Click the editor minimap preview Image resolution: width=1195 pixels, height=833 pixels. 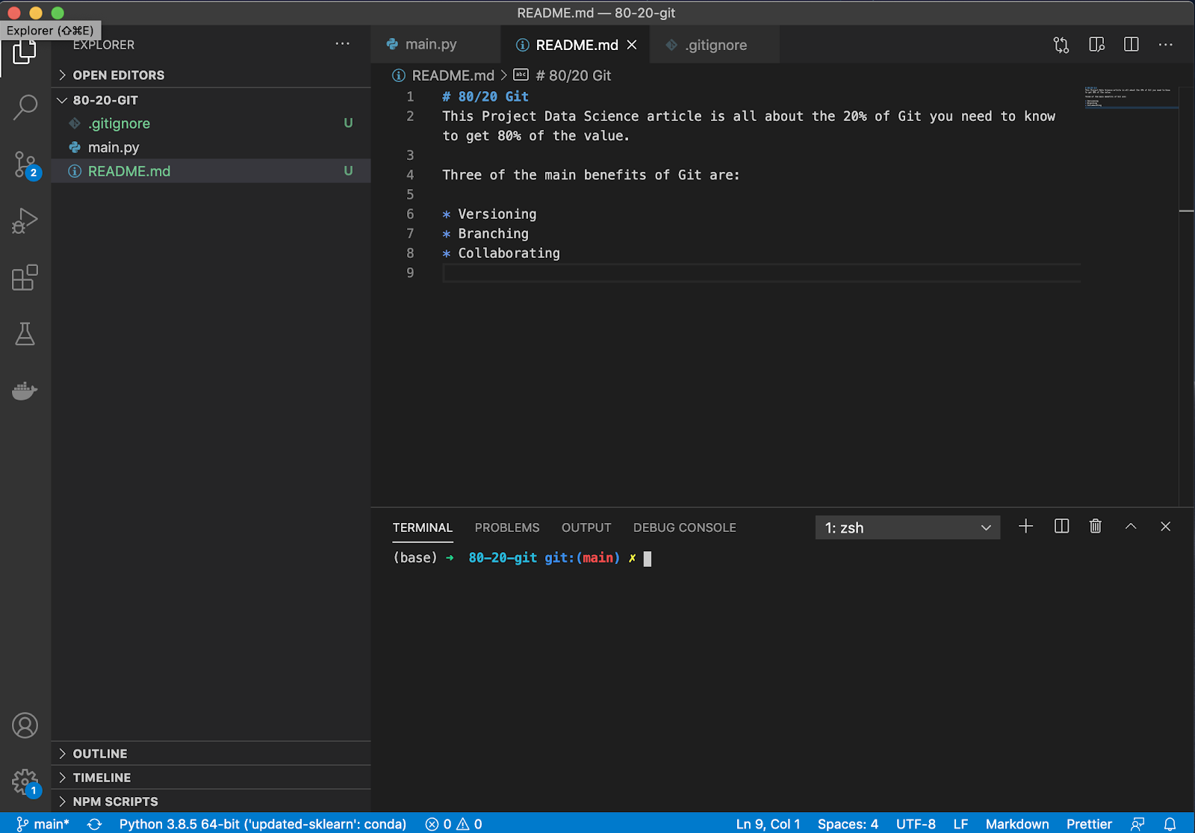1129,97
